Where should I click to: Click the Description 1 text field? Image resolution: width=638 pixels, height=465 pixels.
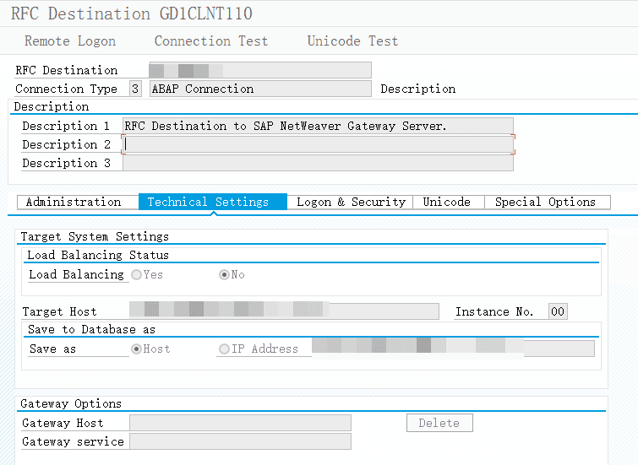click(317, 126)
